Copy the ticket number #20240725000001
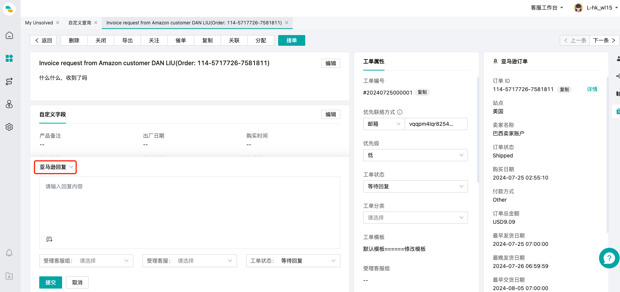620x292 pixels. click(422, 92)
